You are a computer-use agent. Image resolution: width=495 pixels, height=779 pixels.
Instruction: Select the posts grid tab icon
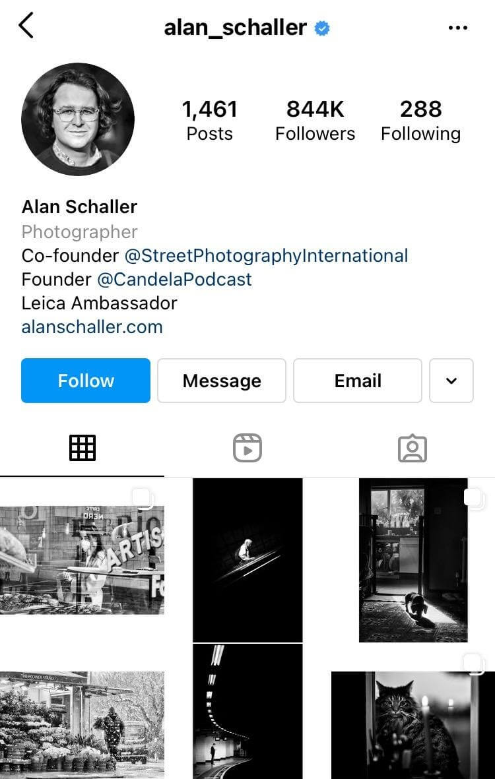tap(82, 448)
